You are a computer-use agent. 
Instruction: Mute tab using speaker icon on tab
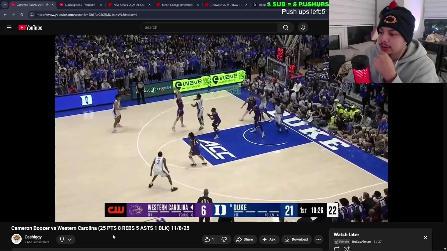[x=47, y=5]
